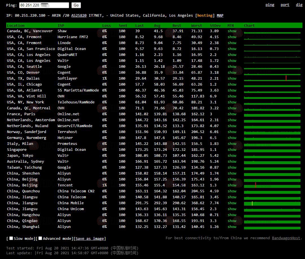
Task: Open the port tool link
Action: [x=285, y=5]
